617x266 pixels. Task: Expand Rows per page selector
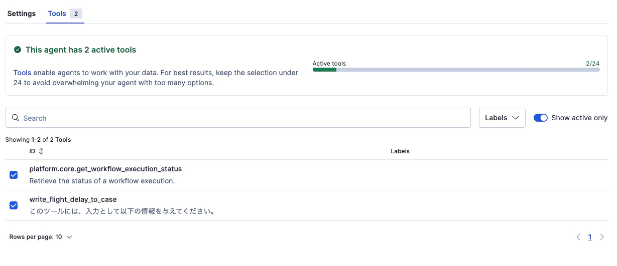pos(41,237)
